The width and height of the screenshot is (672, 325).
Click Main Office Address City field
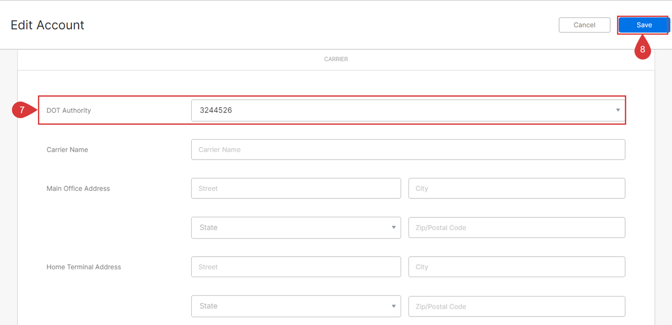coord(517,188)
